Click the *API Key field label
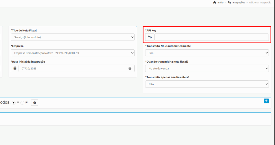Viewport: 275px width, 145px height. coord(151,31)
